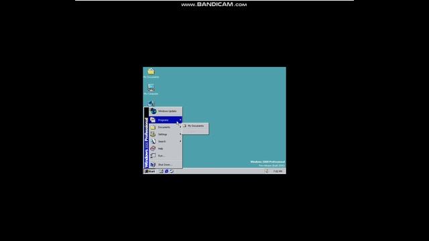
Task: Expand the Documents submenu arrow
Action: (x=180, y=127)
